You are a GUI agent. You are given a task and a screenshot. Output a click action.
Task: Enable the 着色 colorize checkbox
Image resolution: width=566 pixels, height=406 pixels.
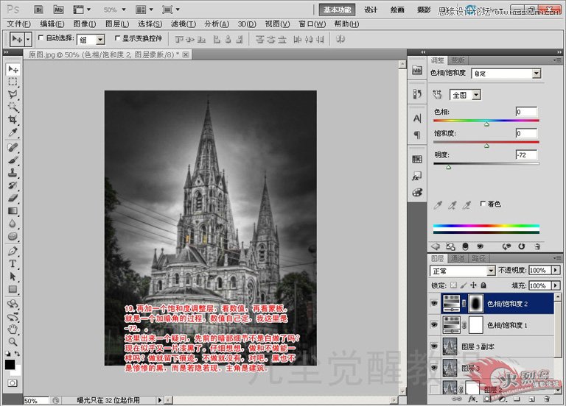click(x=483, y=204)
